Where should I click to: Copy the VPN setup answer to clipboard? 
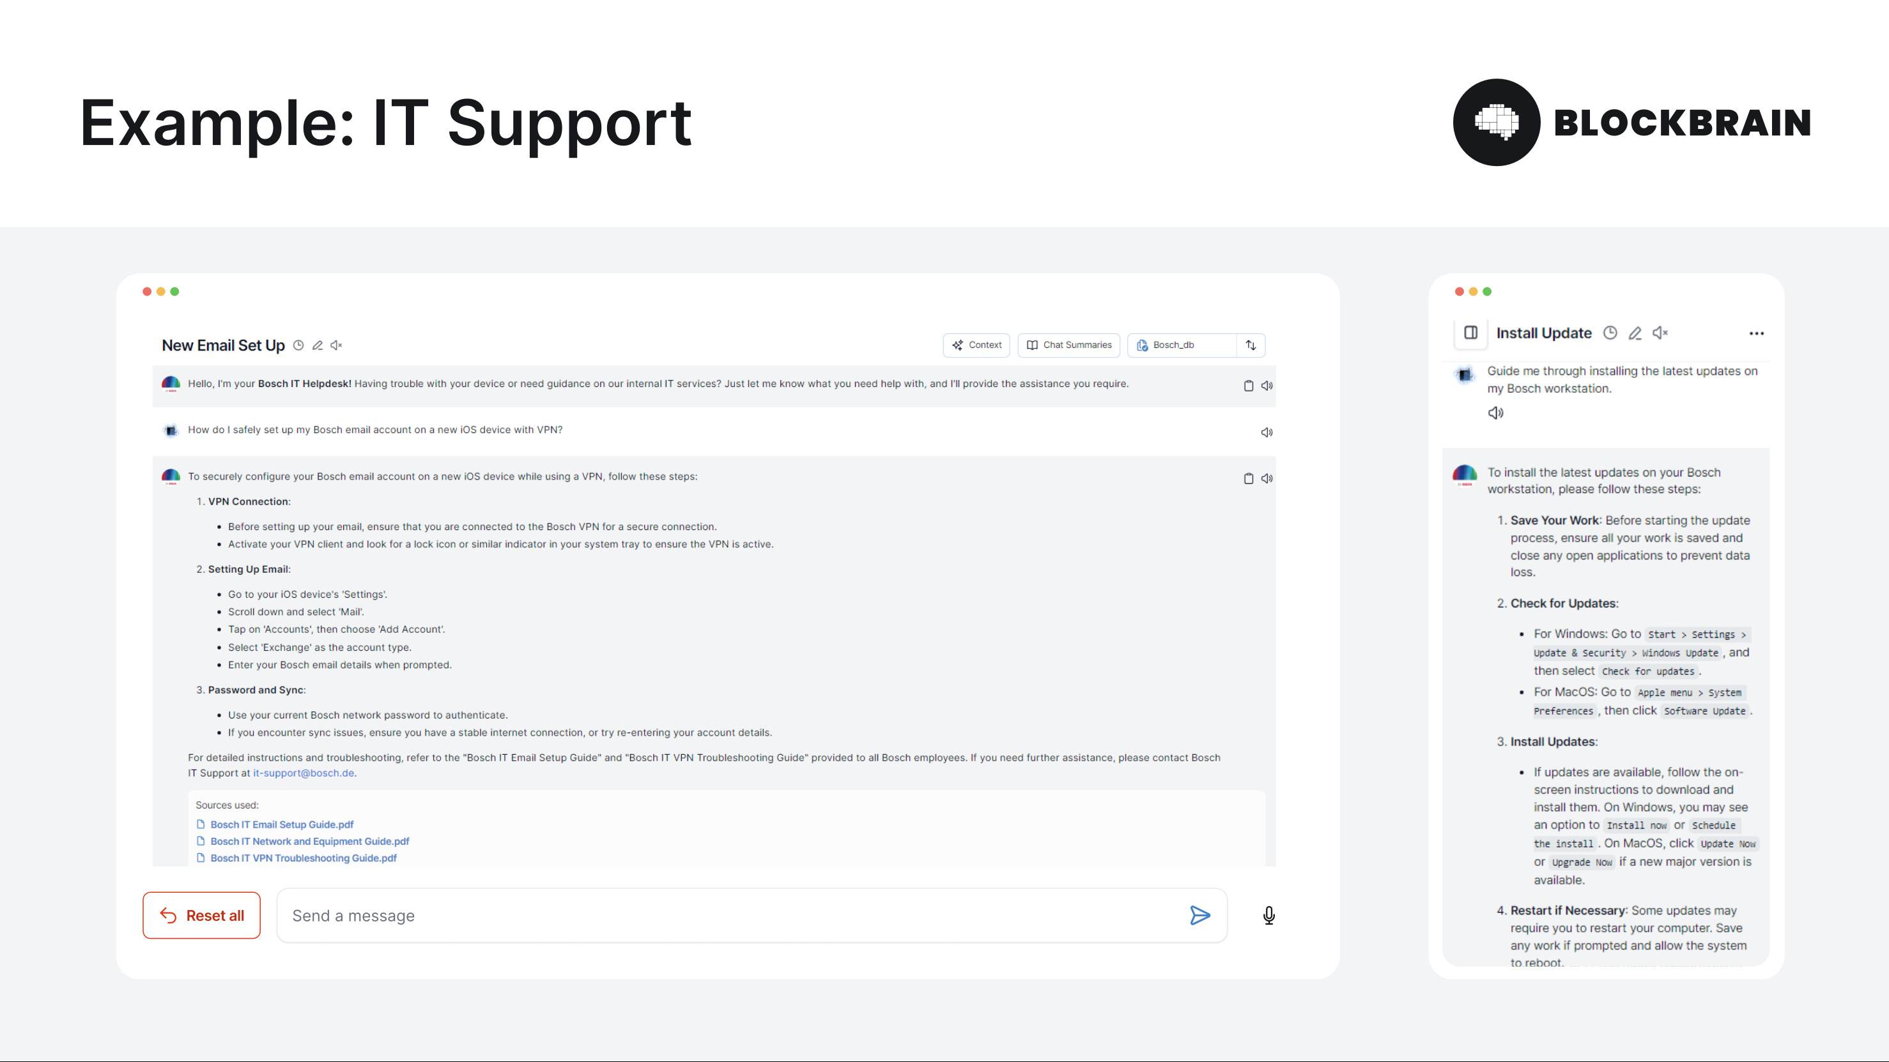point(1248,478)
